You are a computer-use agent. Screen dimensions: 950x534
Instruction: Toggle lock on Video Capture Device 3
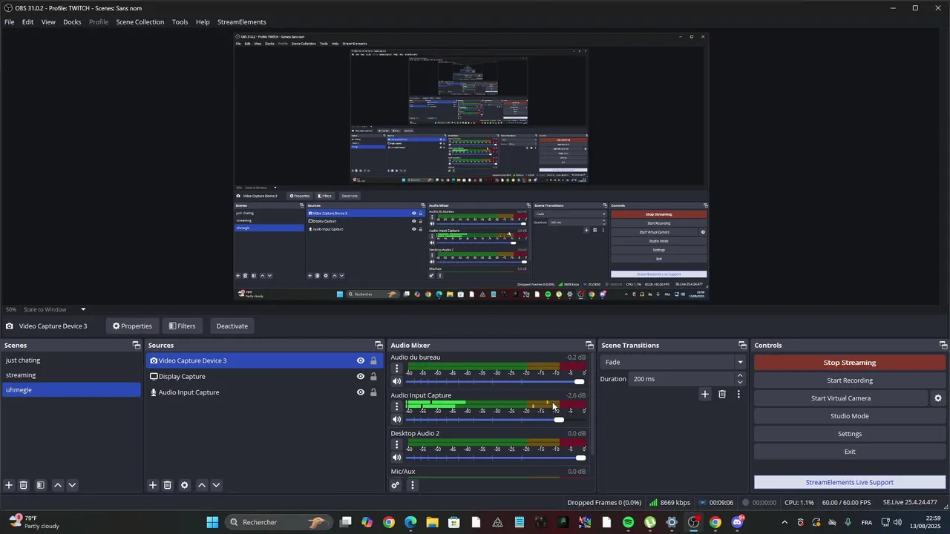pyautogui.click(x=373, y=360)
